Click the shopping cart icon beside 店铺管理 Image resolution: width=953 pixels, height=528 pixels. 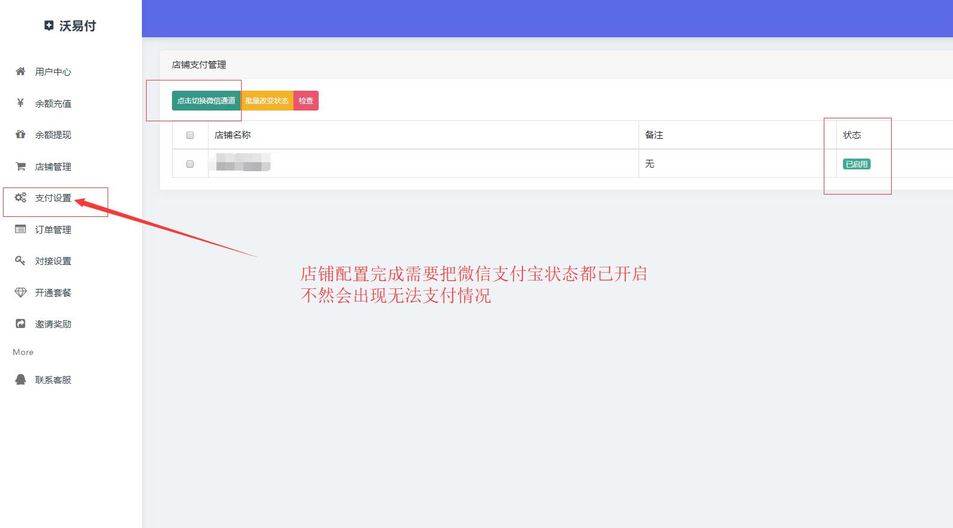click(x=20, y=166)
